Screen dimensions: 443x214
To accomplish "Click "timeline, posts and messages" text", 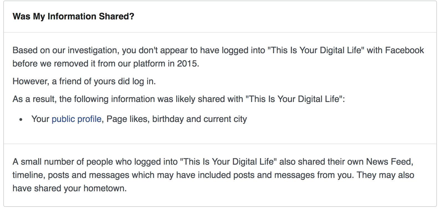I will tap(71, 175).
